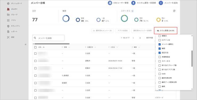Click the 設定 tools icon in sidebar
The width and height of the screenshot is (197, 100).
point(8,37)
